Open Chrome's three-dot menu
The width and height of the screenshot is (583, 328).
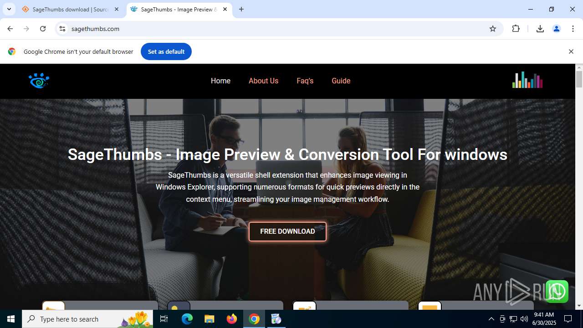click(573, 29)
